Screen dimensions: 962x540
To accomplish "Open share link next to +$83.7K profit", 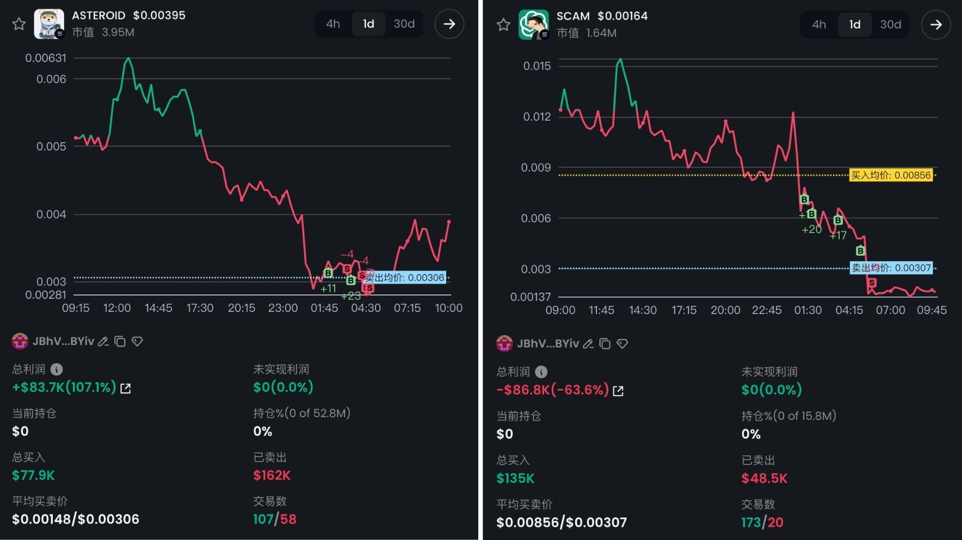I will pos(126,388).
